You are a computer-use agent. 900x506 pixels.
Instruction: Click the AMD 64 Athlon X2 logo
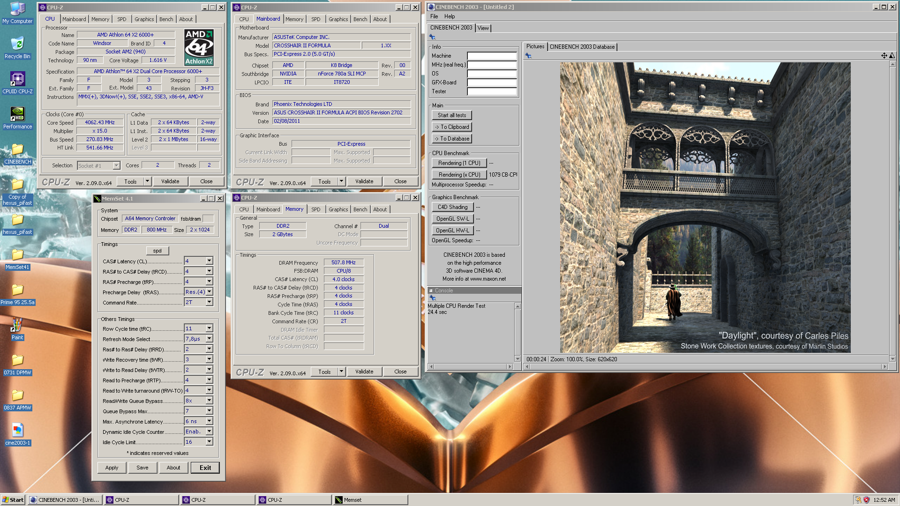coord(199,47)
